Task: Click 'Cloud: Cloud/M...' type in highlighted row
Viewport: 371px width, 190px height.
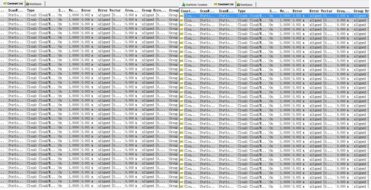Action: 252,16
